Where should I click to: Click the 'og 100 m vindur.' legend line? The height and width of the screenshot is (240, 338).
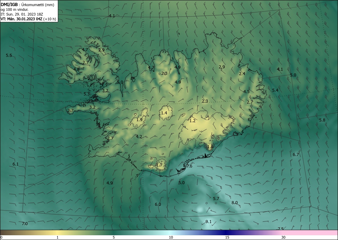pyautogui.click(x=15, y=9)
